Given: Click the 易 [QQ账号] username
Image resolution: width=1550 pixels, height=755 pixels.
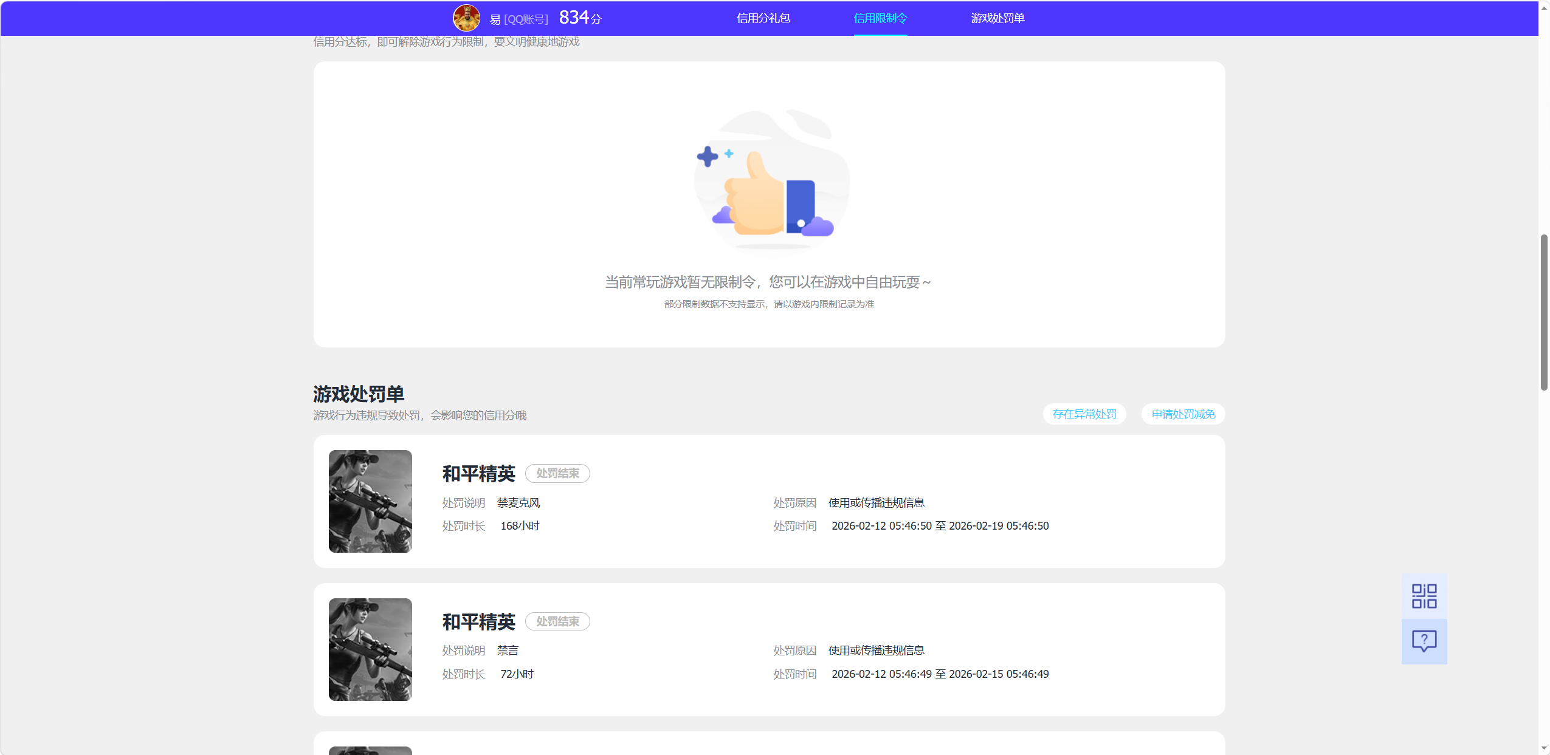Looking at the screenshot, I should click(x=518, y=19).
